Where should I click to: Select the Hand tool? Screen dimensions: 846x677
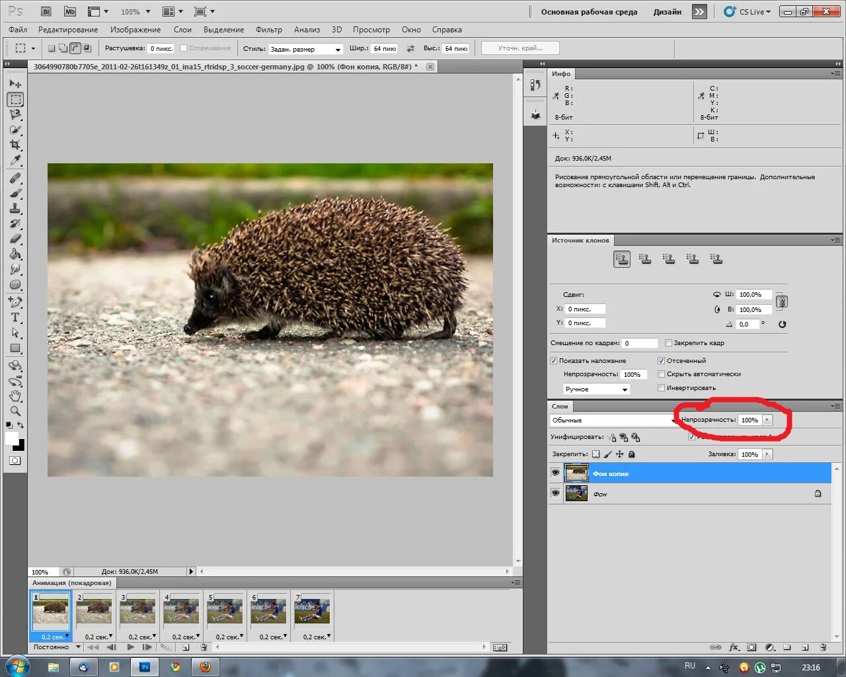click(x=15, y=396)
